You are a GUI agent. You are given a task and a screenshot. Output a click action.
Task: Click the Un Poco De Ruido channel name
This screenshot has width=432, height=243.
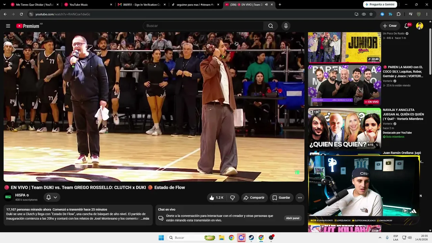coord(394,34)
